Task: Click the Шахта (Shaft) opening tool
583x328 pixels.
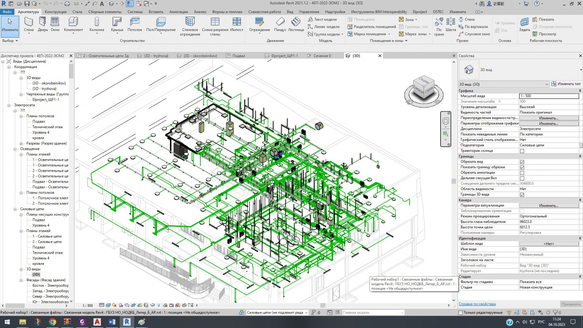Action: click(451, 24)
